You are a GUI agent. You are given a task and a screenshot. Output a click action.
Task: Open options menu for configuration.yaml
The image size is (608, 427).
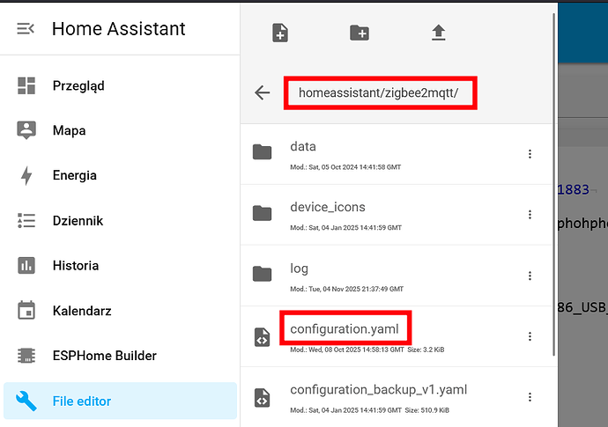click(x=530, y=336)
